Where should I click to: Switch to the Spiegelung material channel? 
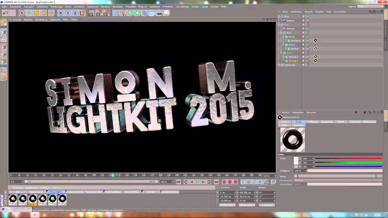[x=327, y=122]
